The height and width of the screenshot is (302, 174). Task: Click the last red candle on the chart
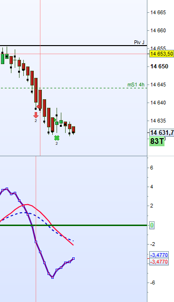[74, 130]
